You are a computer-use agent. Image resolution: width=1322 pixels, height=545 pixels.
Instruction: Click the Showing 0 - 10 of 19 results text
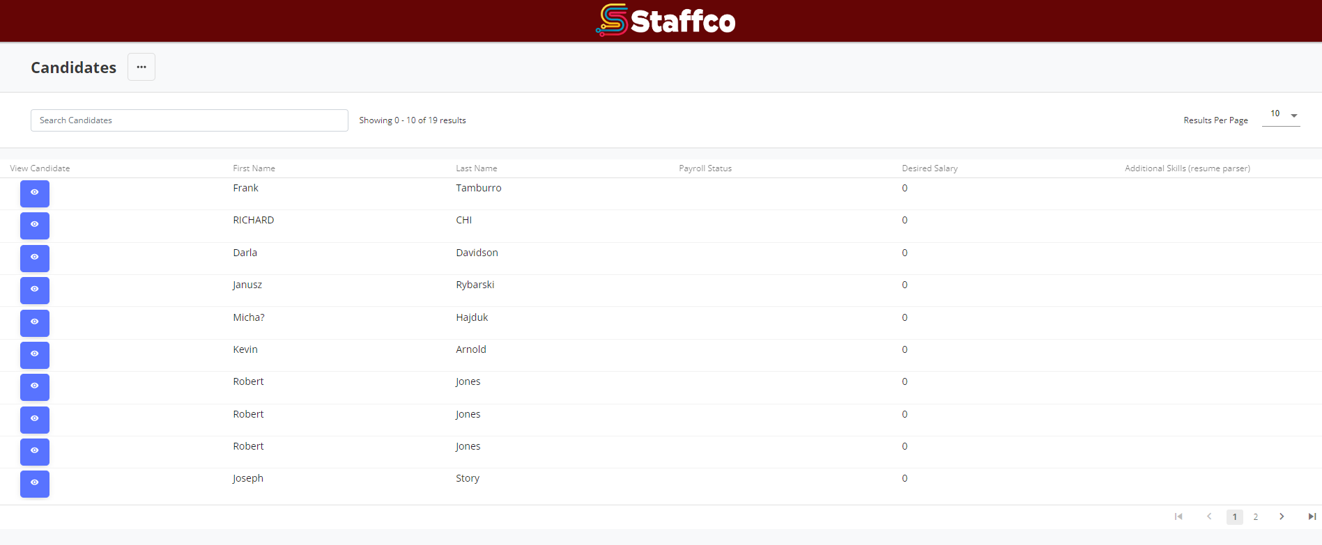(x=413, y=120)
